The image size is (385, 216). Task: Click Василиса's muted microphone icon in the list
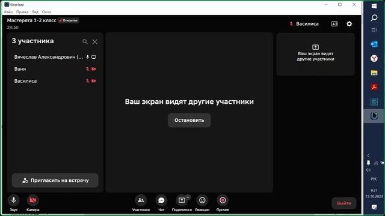[87, 81]
